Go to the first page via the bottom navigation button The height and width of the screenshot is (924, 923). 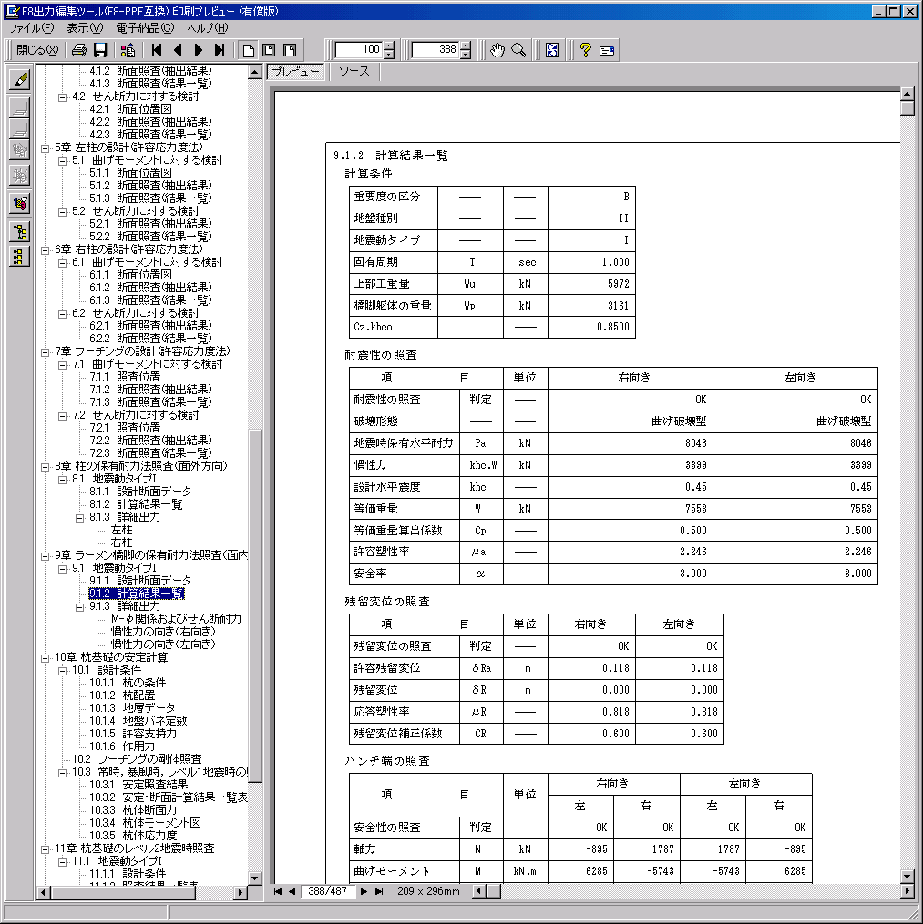pos(277,891)
